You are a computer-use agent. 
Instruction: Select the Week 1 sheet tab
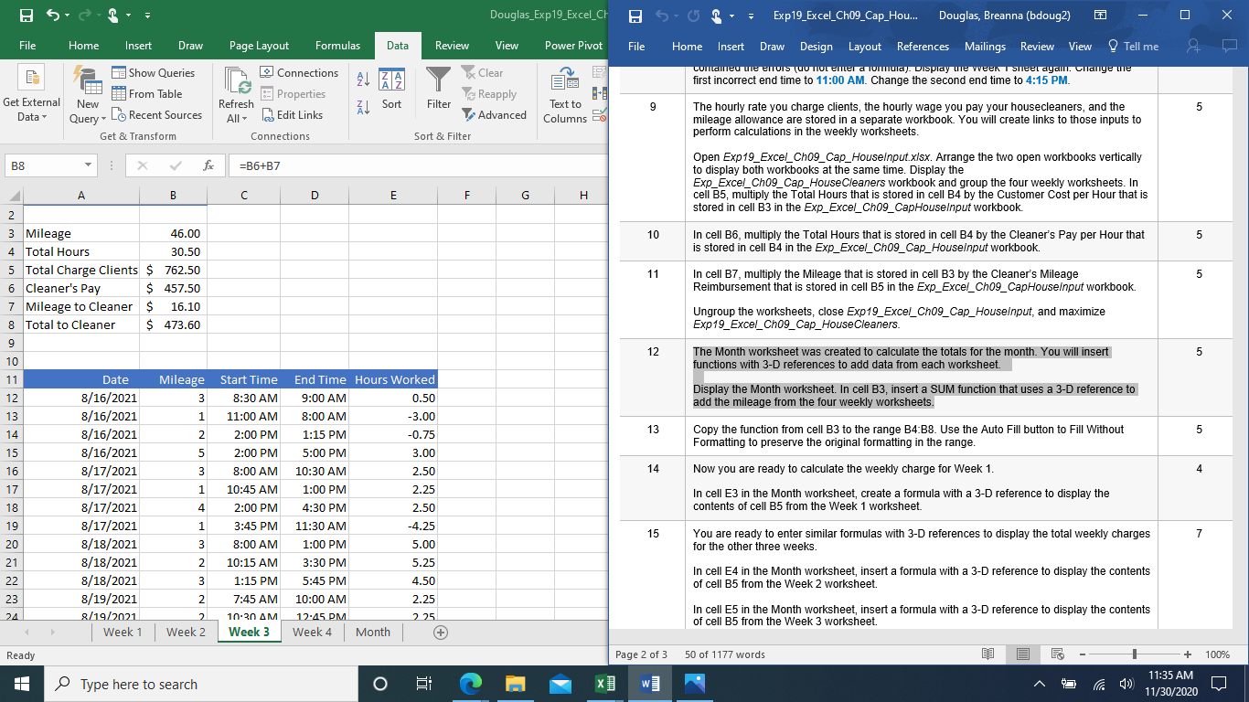123,632
